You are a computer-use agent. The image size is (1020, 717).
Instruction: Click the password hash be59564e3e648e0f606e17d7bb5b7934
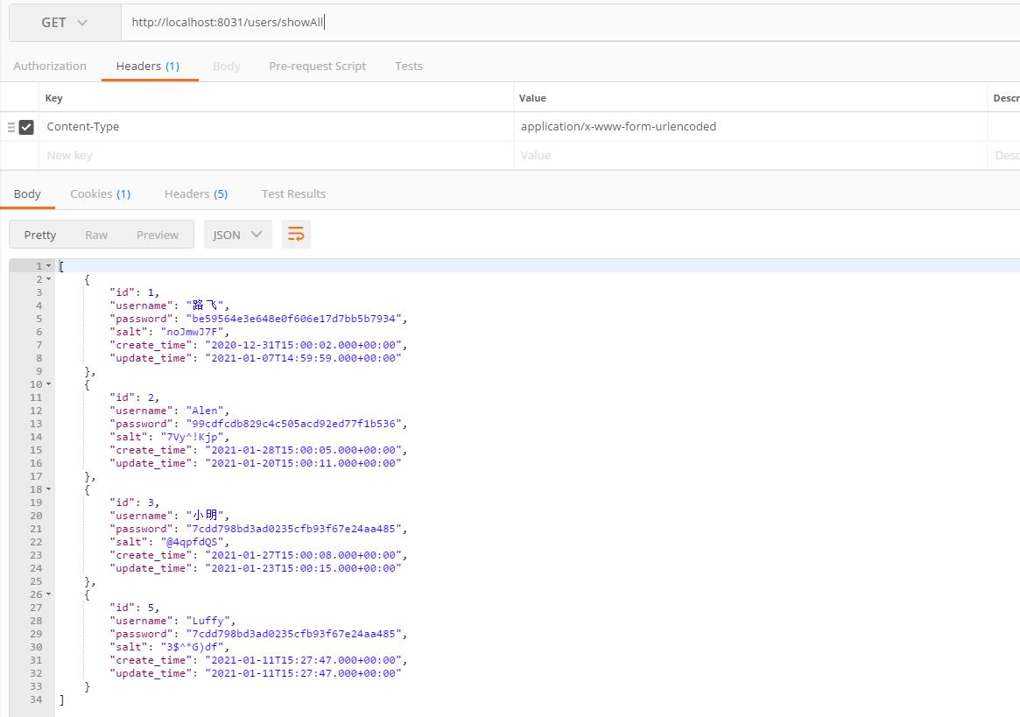click(294, 319)
